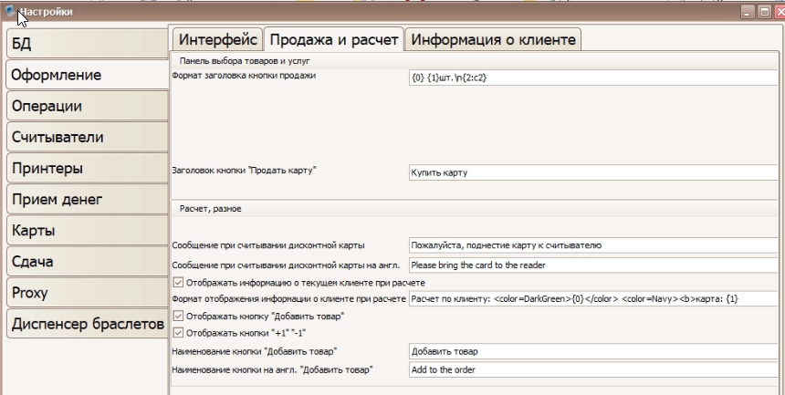
Task: Open the Считыватели settings
Action: point(87,137)
